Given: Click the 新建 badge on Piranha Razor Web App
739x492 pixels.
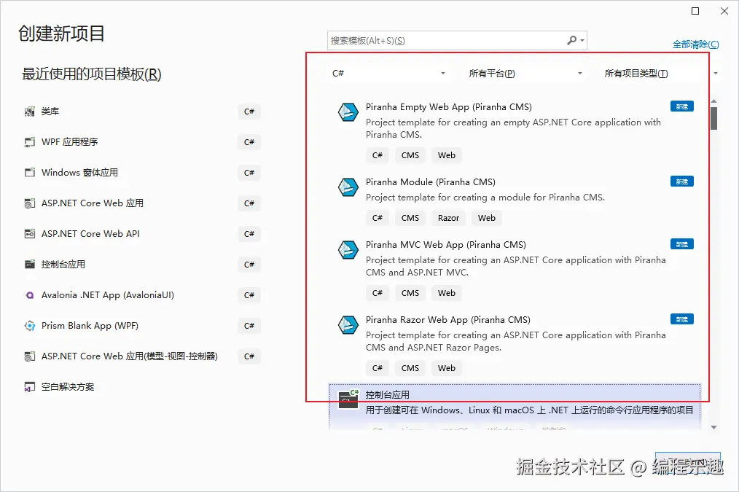Looking at the screenshot, I should point(682,319).
